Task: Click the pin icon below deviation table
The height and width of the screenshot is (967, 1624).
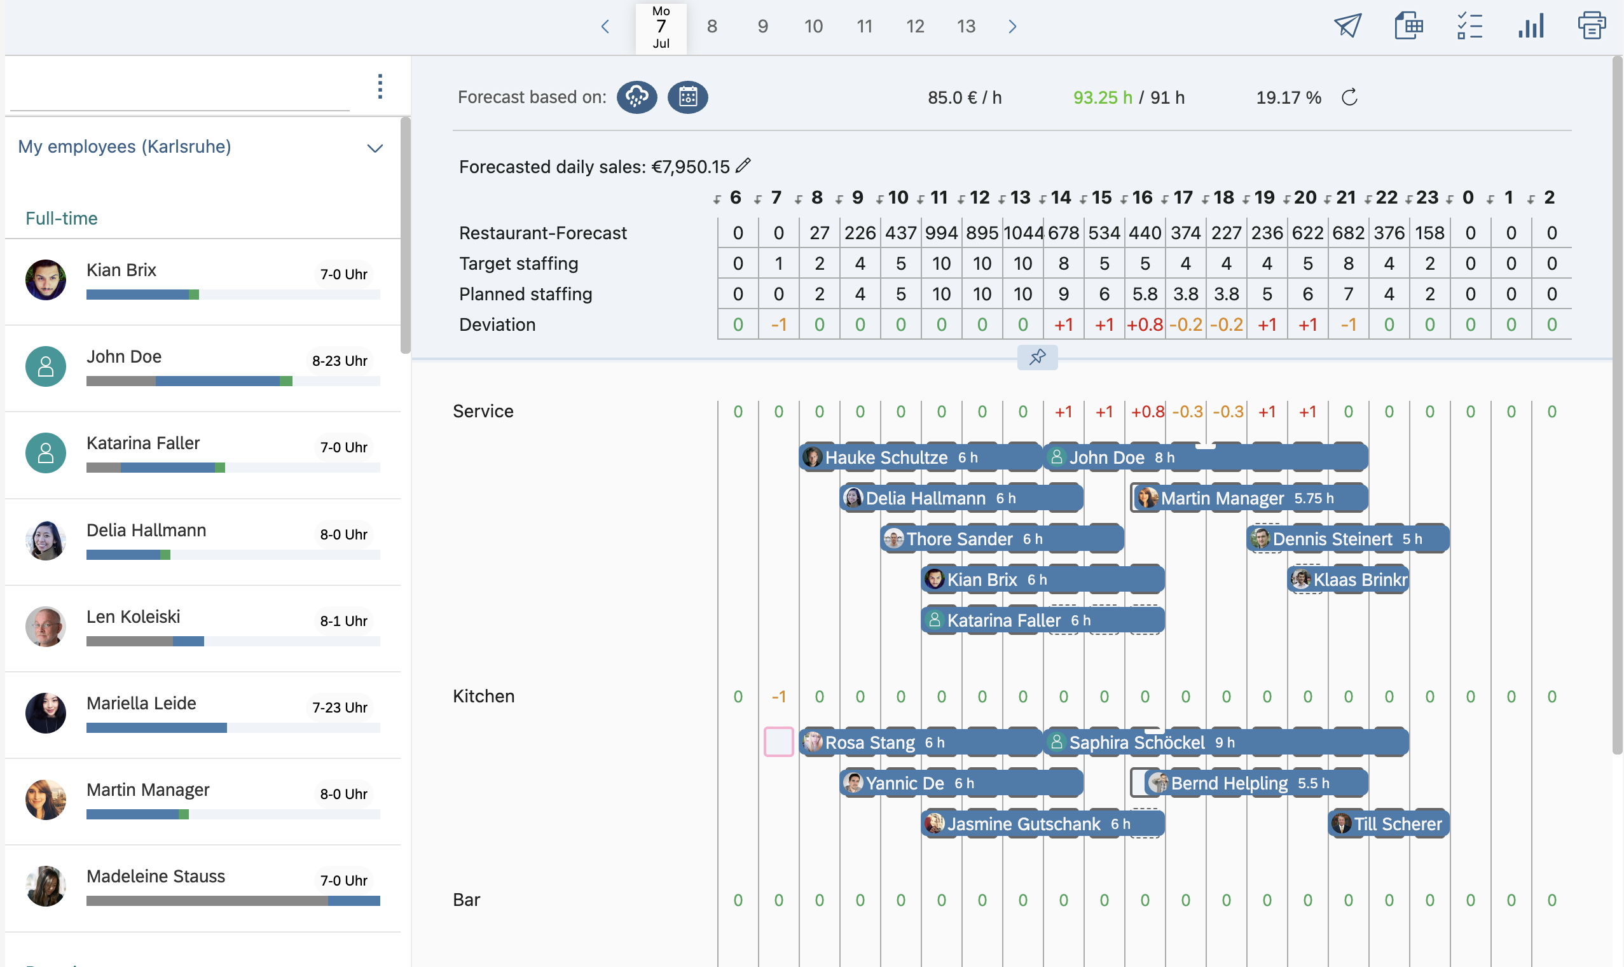Action: [1036, 356]
